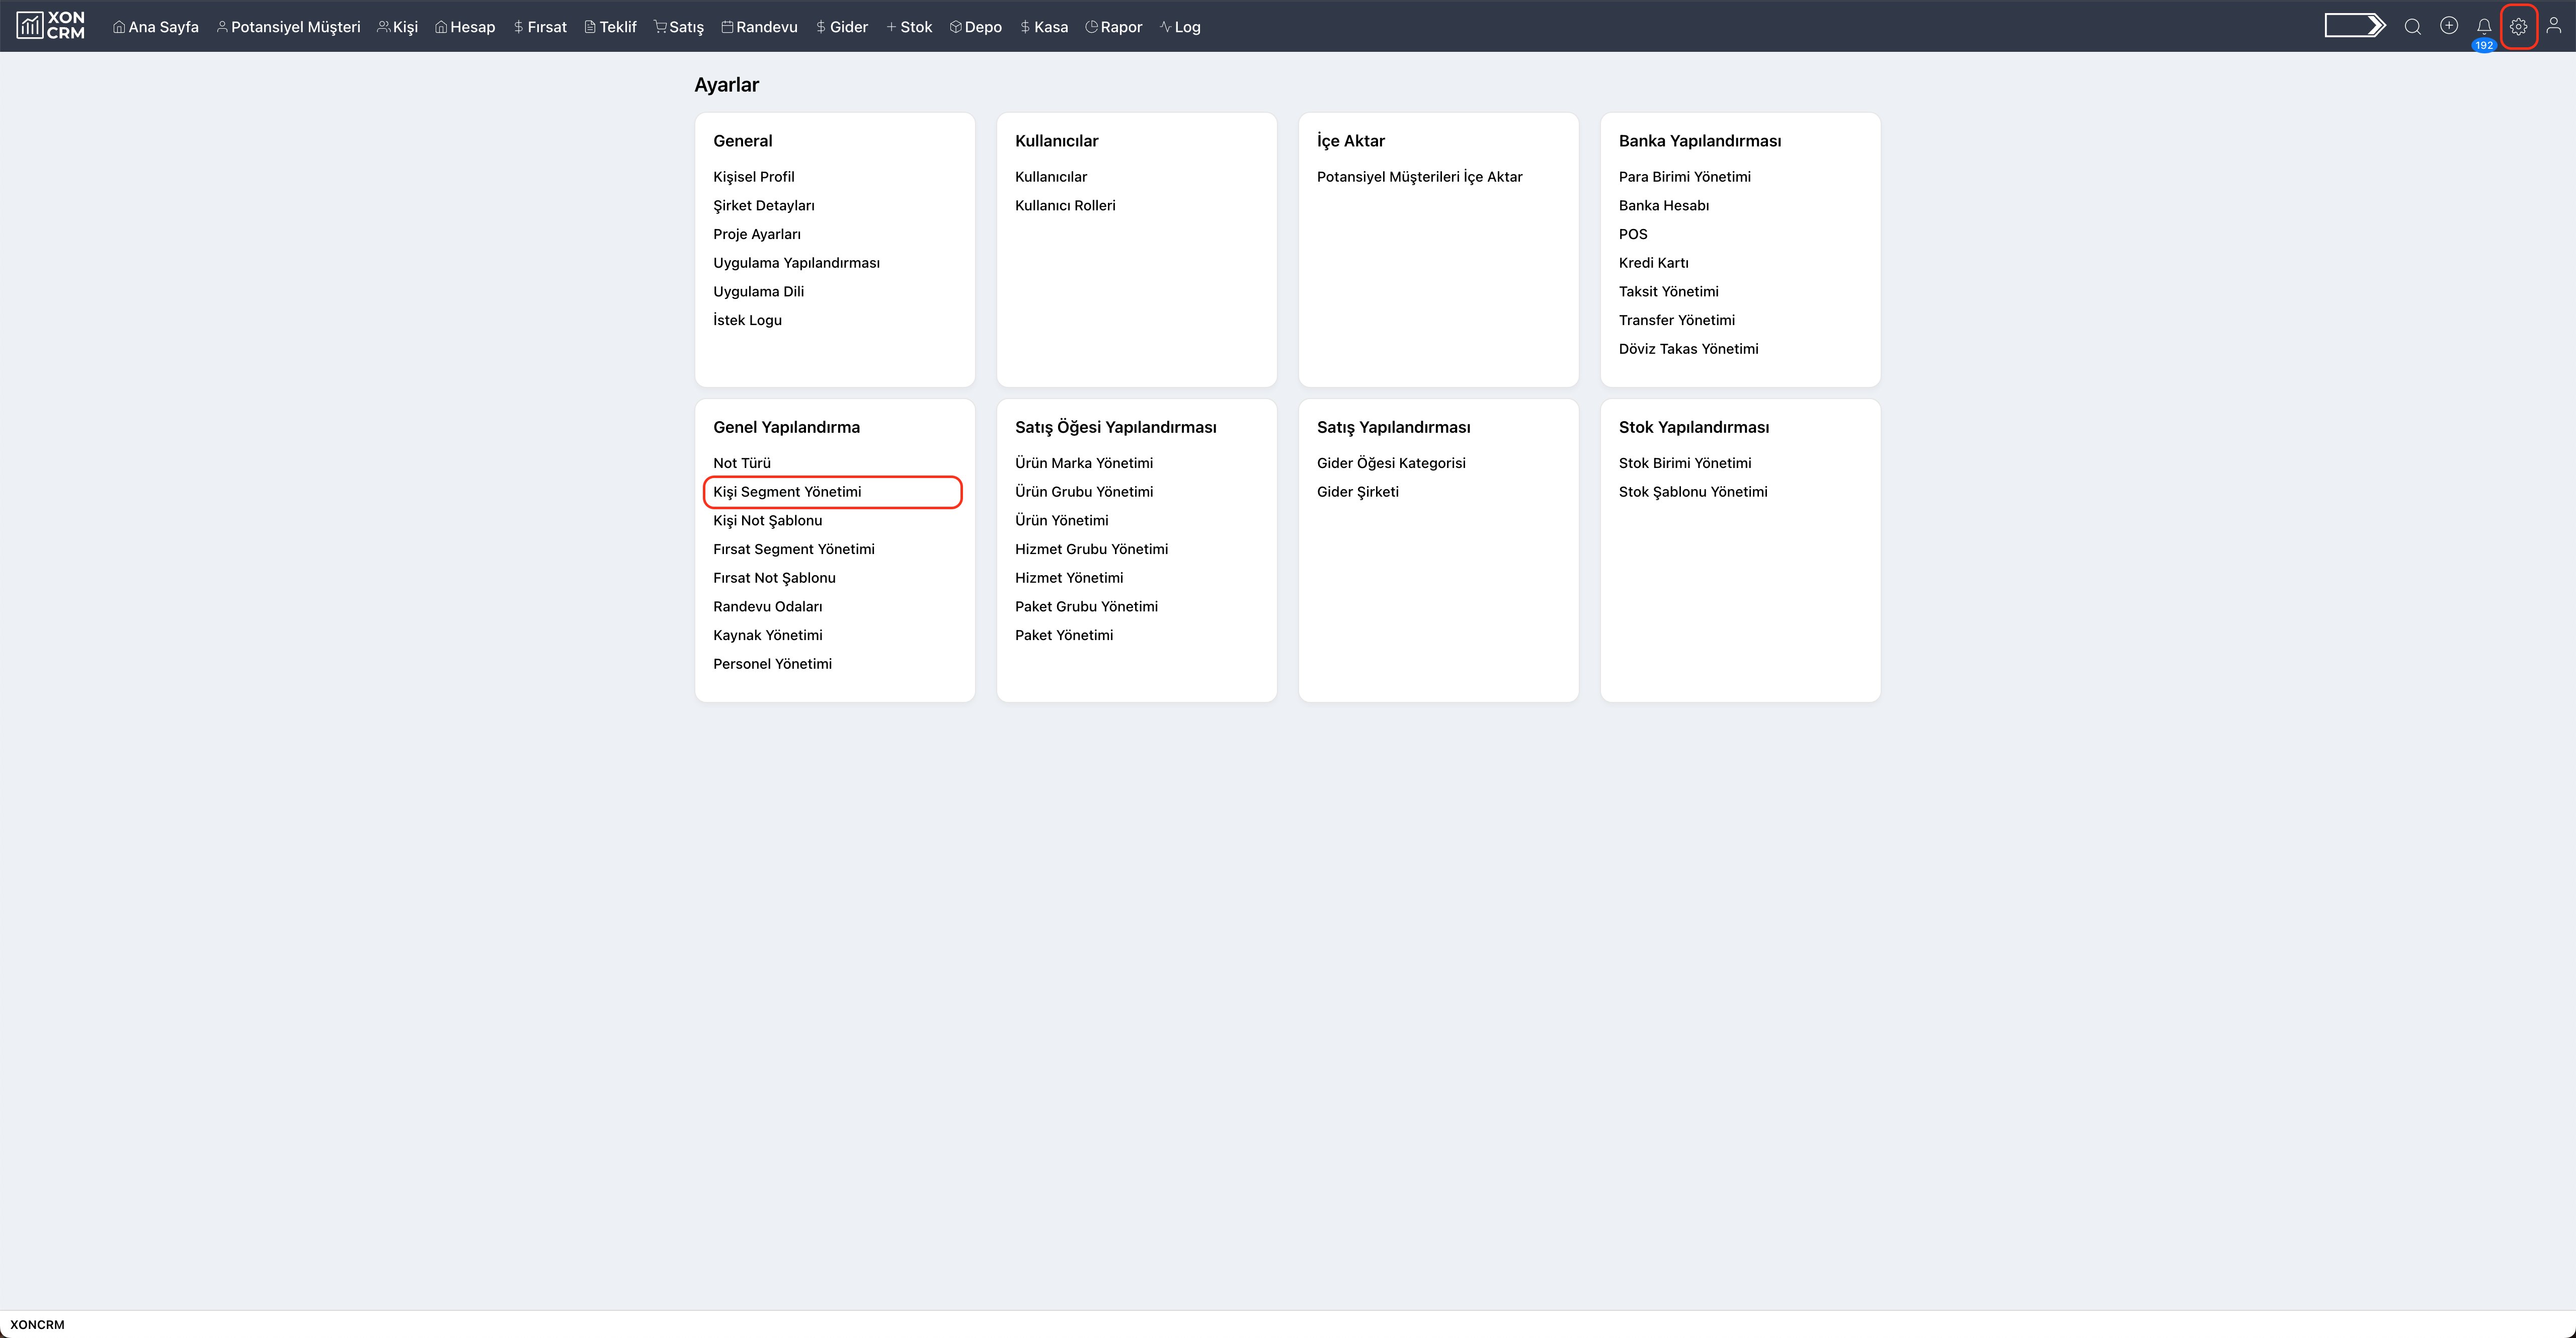The width and height of the screenshot is (2576, 1338).
Task: Open Uygulama Yapılandırması link
Action: (x=797, y=263)
